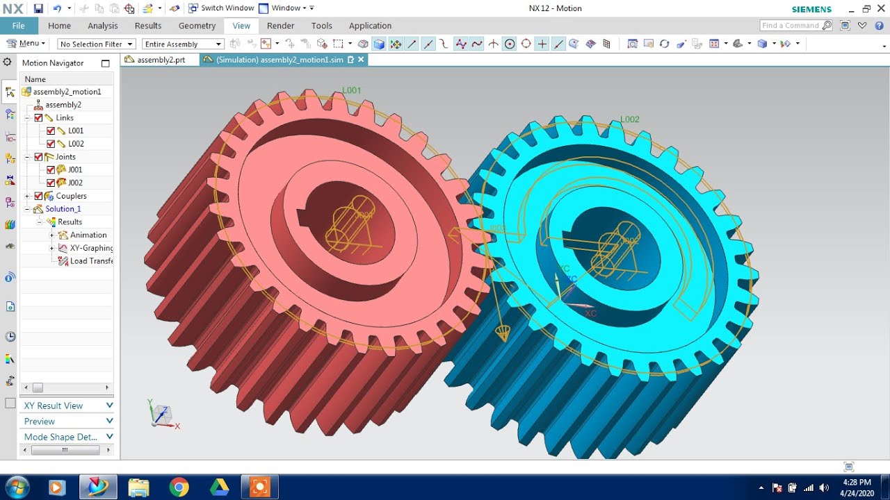Click the blue help question mark icon
The height and width of the screenshot is (500, 890).
[x=877, y=26]
